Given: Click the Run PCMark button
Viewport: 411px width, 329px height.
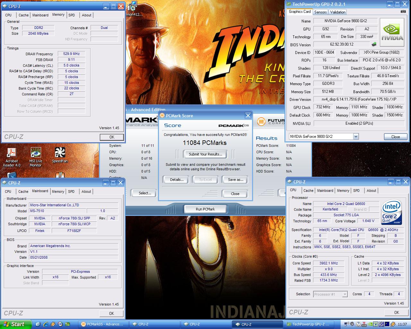Looking at the screenshot, I should pyautogui.click(x=205, y=209).
